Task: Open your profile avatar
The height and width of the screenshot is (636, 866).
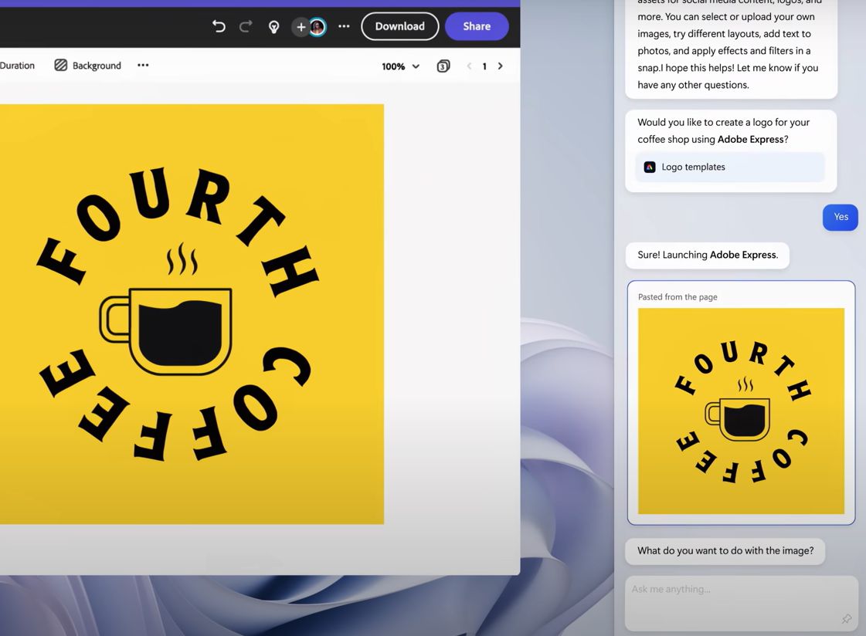Action: point(318,26)
